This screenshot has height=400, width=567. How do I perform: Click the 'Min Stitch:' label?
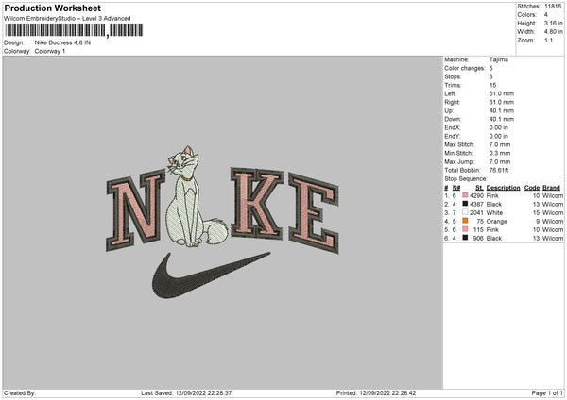(x=458, y=154)
